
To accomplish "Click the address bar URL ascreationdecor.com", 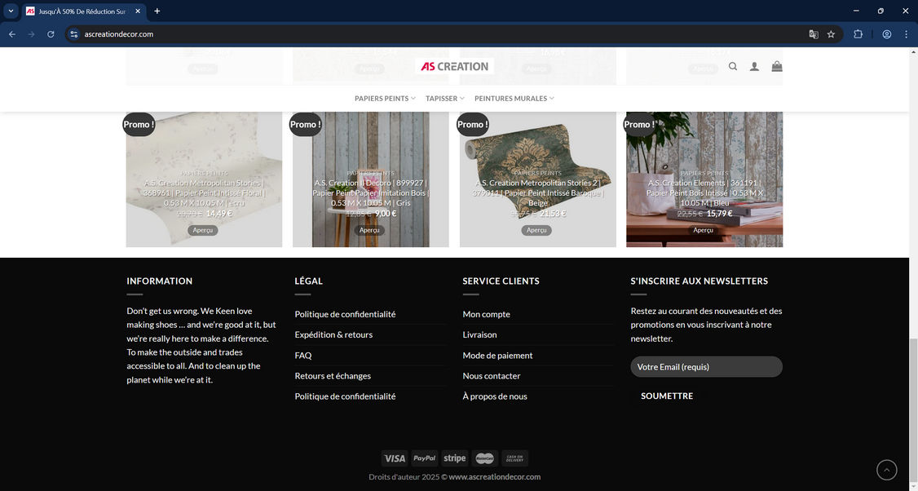I will point(119,34).
